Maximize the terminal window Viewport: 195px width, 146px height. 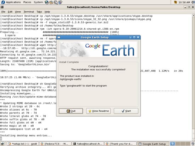pyautogui.click(x=189, y=7)
